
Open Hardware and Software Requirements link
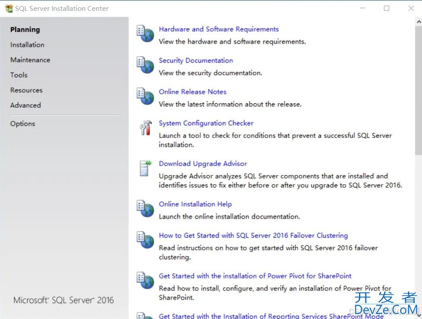219,29
